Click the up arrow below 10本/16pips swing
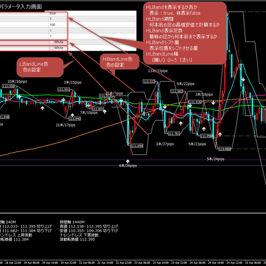266x266 pixels. [42, 108]
